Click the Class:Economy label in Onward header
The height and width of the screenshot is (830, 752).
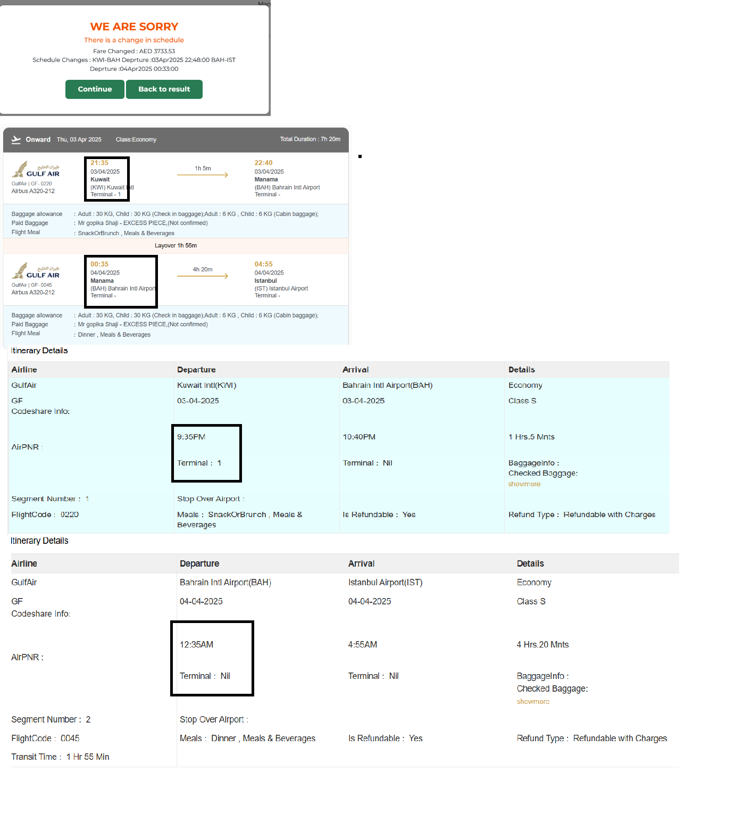click(136, 140)
